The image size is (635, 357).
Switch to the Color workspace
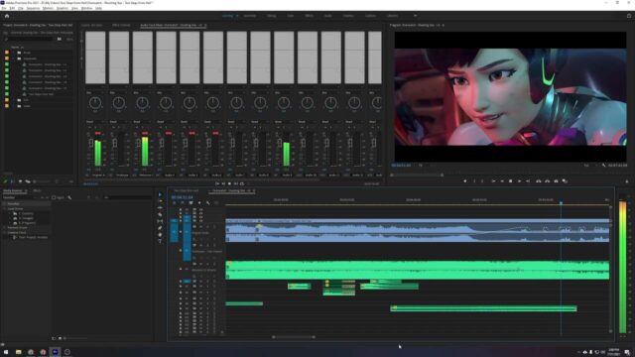tap(291, 16)
